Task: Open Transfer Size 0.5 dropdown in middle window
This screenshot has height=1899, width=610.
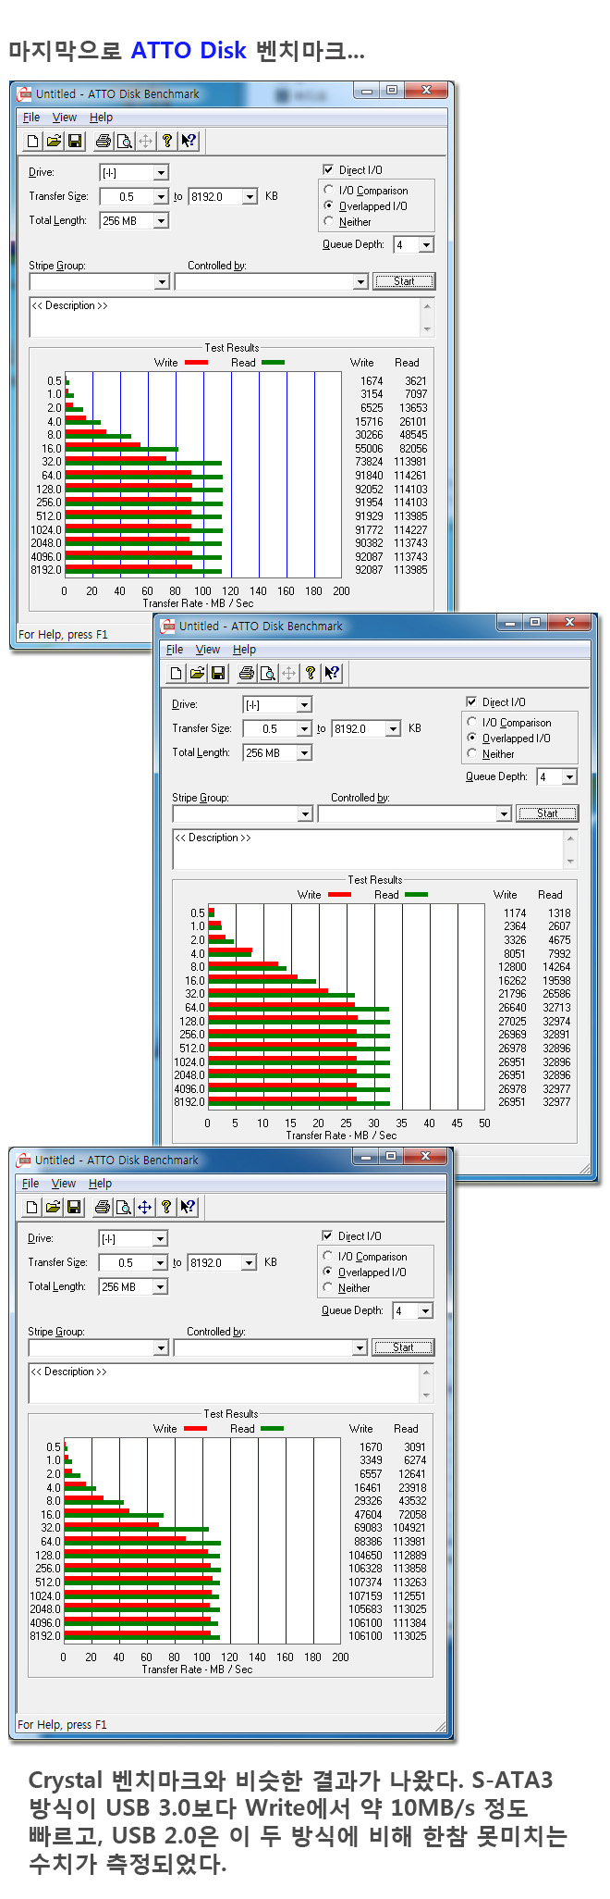Action: [x=305, y=728]
